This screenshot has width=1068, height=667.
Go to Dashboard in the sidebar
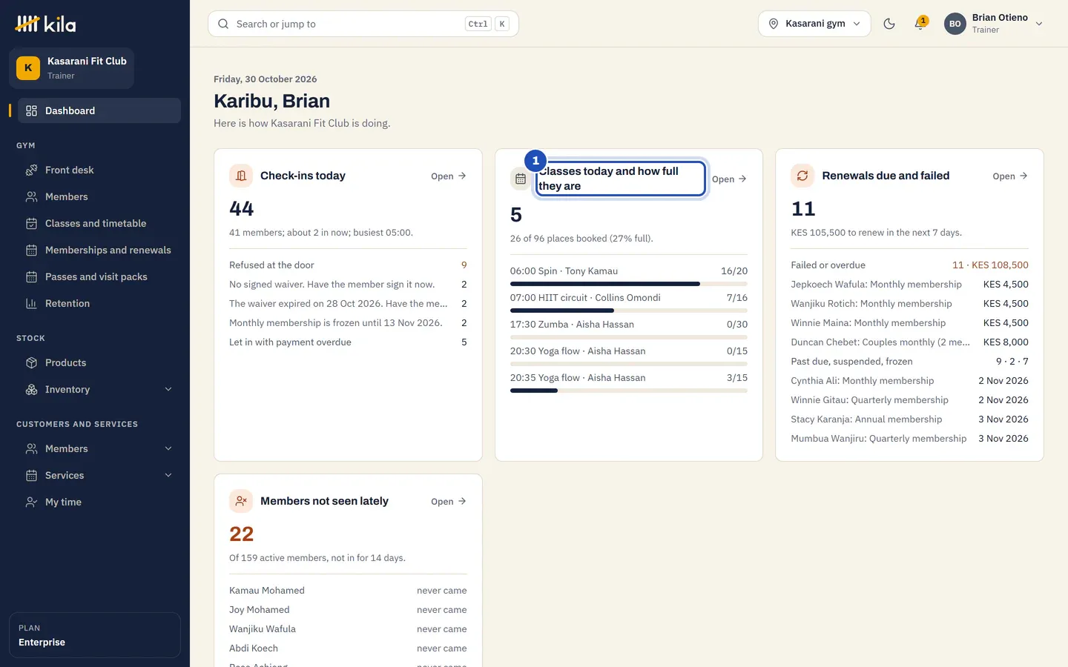pyautogui.click(x=99, y=110)
